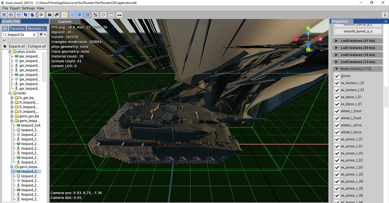This screenshot has width=389, height=203.
Task: Expand the fr_gm_bq folder node
Action: 12,98
